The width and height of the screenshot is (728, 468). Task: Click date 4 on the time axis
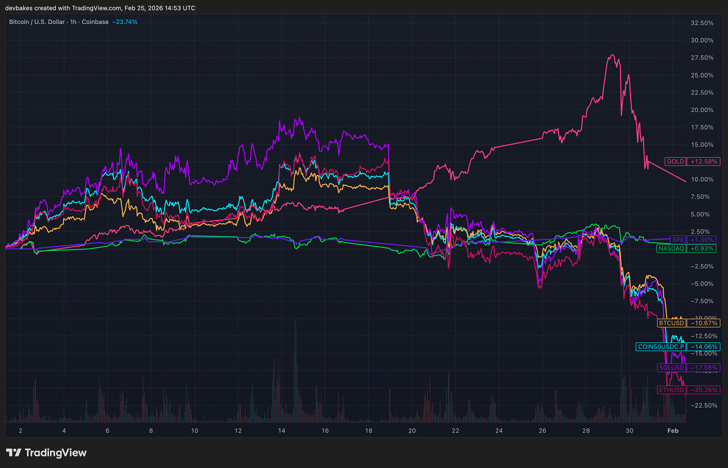point(64,431)
